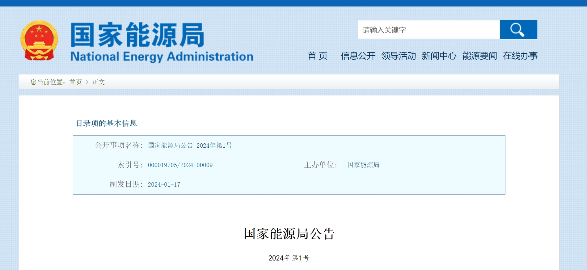Click index number 000019705/2024-00009
The image size is (587, 270).
[x=180, y=165]
